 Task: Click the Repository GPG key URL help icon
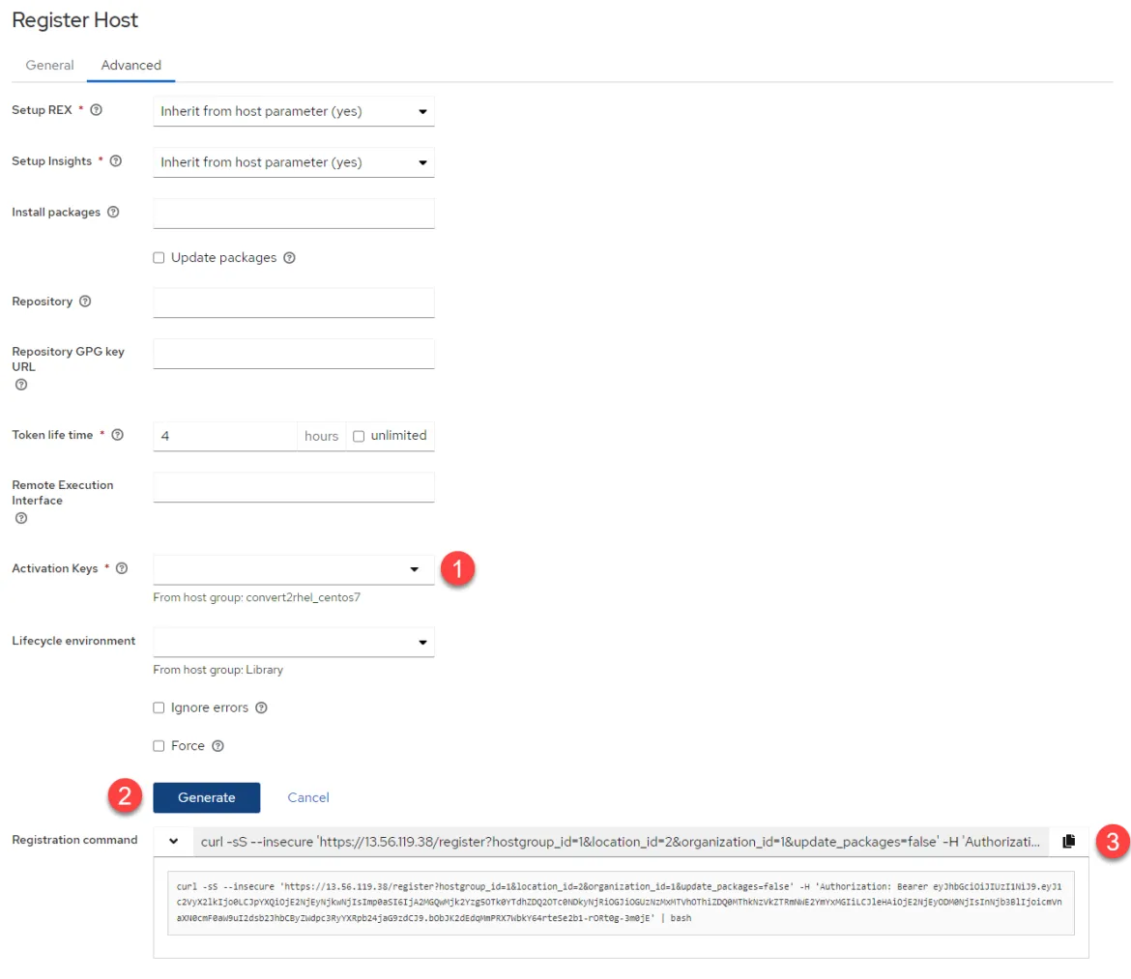point(21,385)
